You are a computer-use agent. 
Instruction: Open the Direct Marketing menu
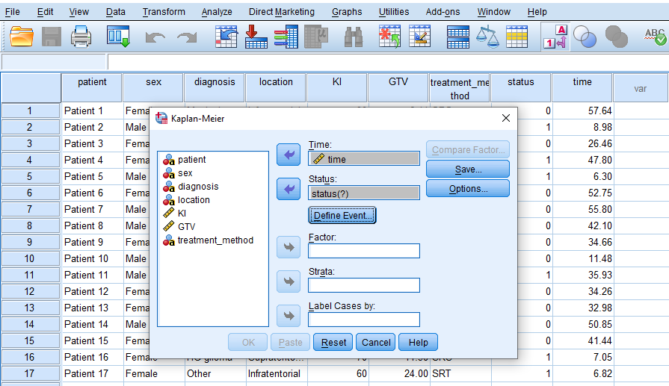[282, 12]
